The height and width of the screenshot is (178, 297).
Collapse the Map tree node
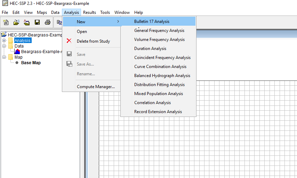4,57
